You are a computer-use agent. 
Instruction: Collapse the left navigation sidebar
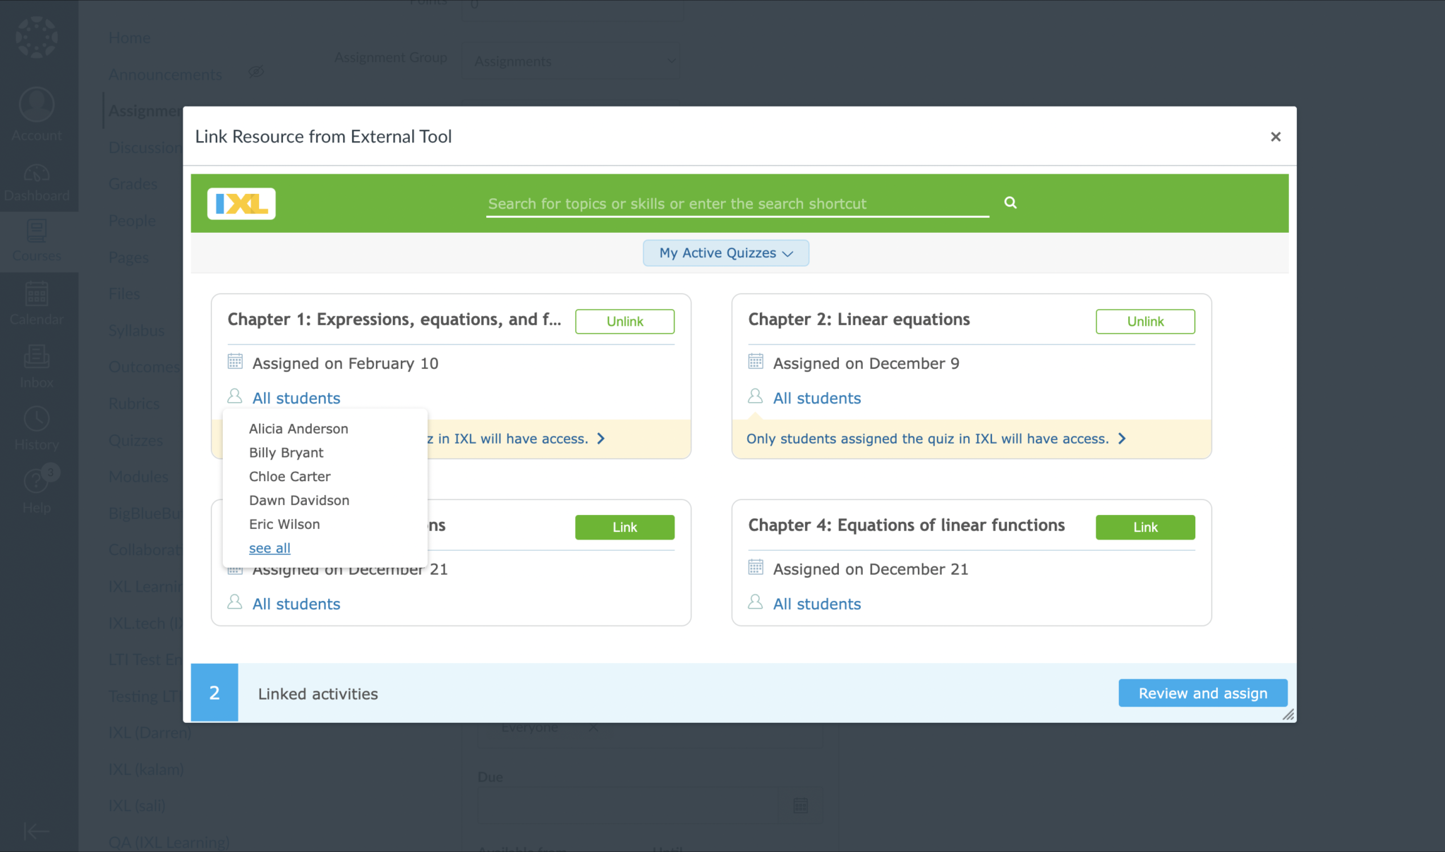pyautogui.click(x=36, y=831)
